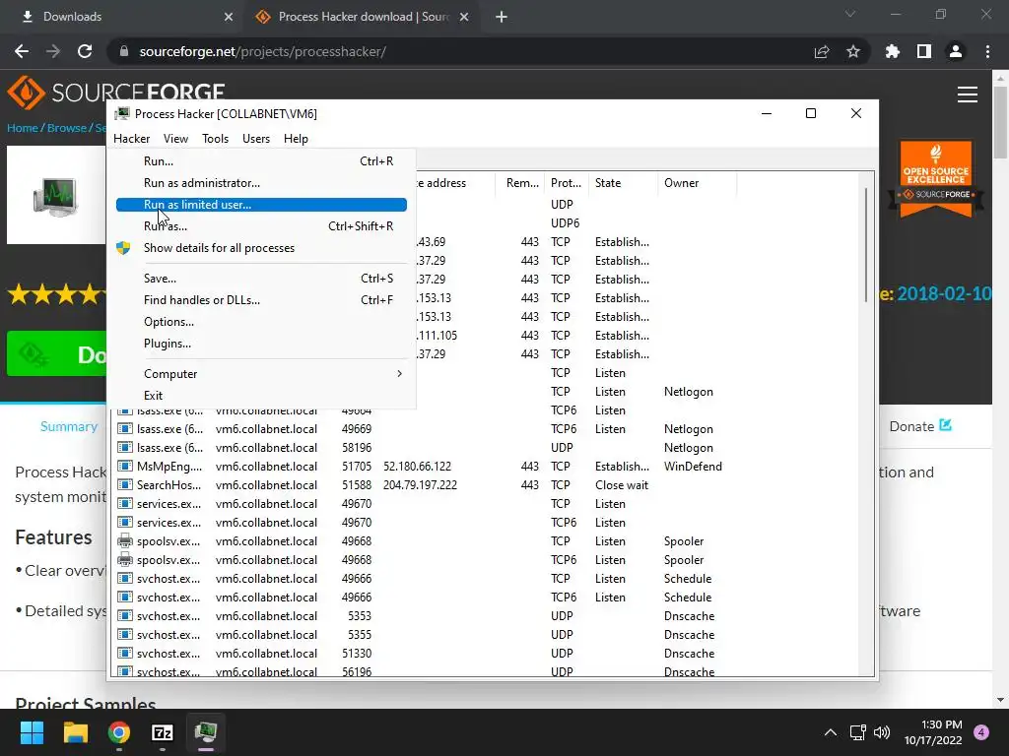Open Chrome three-dot menu

(987, 51)
